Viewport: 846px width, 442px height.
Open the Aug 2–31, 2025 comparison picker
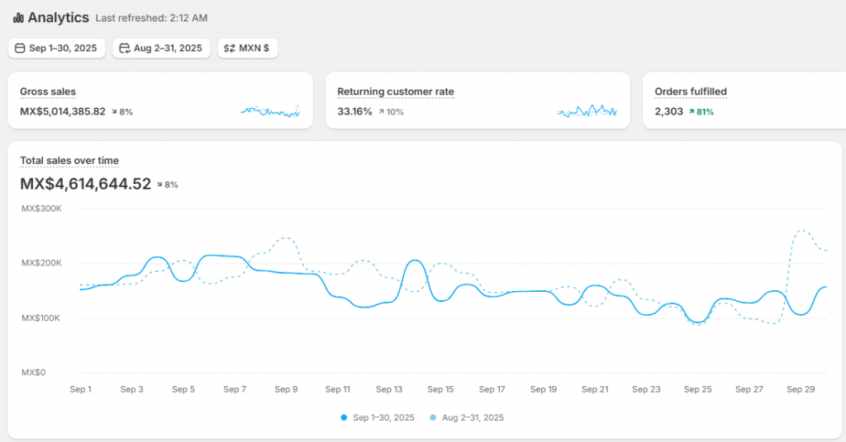coord(161,48)
